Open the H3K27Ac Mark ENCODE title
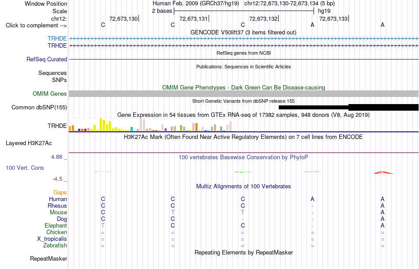This screenshot has height=269, width=419. pyautogui.click(x=243, y=137)
